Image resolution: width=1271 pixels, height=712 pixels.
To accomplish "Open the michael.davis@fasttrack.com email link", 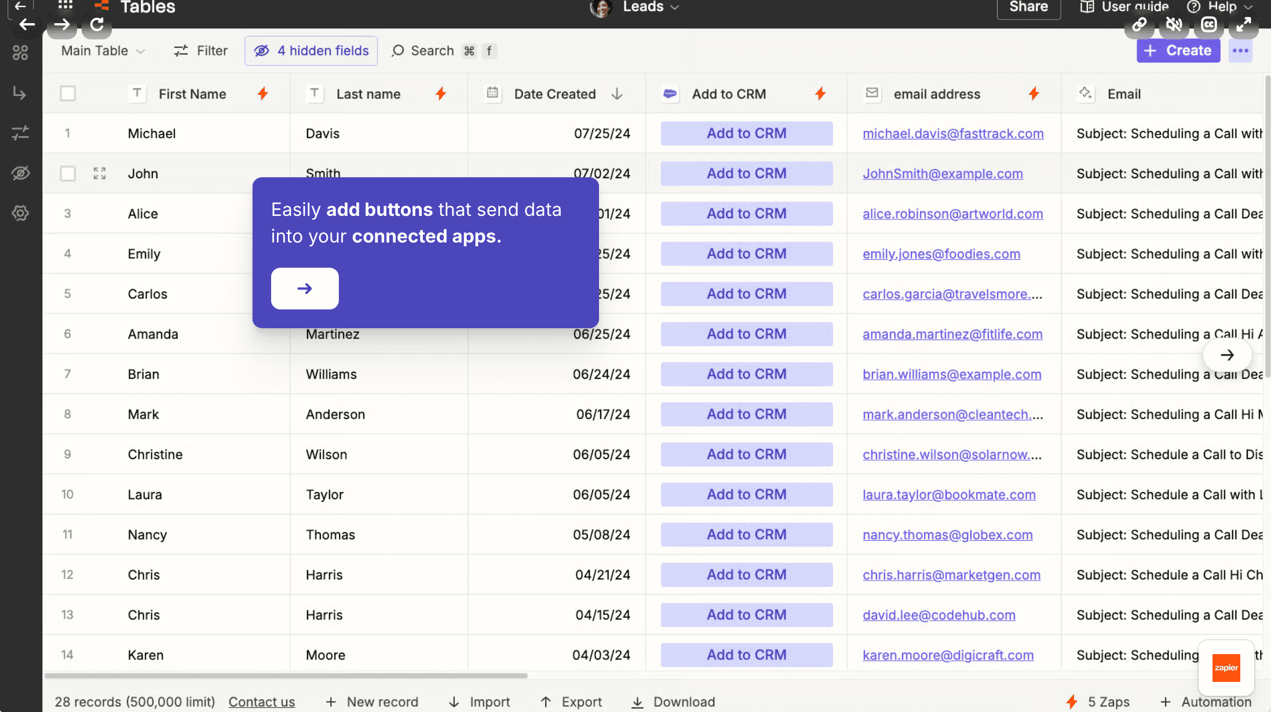I will [x=953, y=134].
